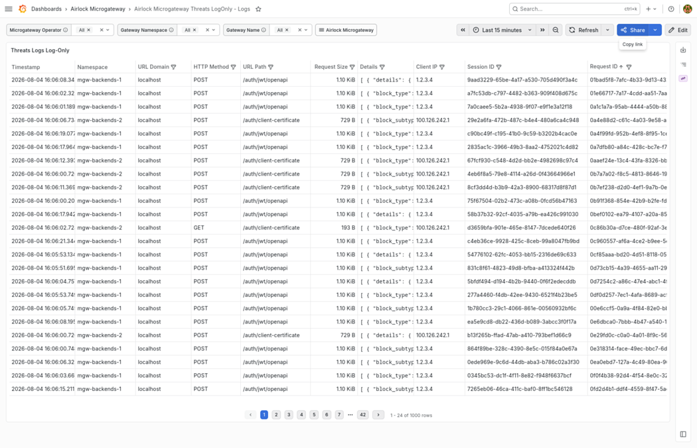Expand the Gateway Name dropdown
697x448 pixels.
pyautogui.click(x=306, y=30)
